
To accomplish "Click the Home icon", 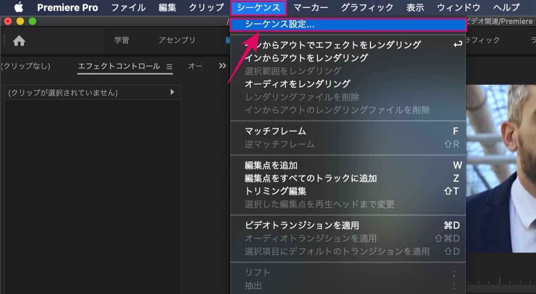I will click(19, 41).
